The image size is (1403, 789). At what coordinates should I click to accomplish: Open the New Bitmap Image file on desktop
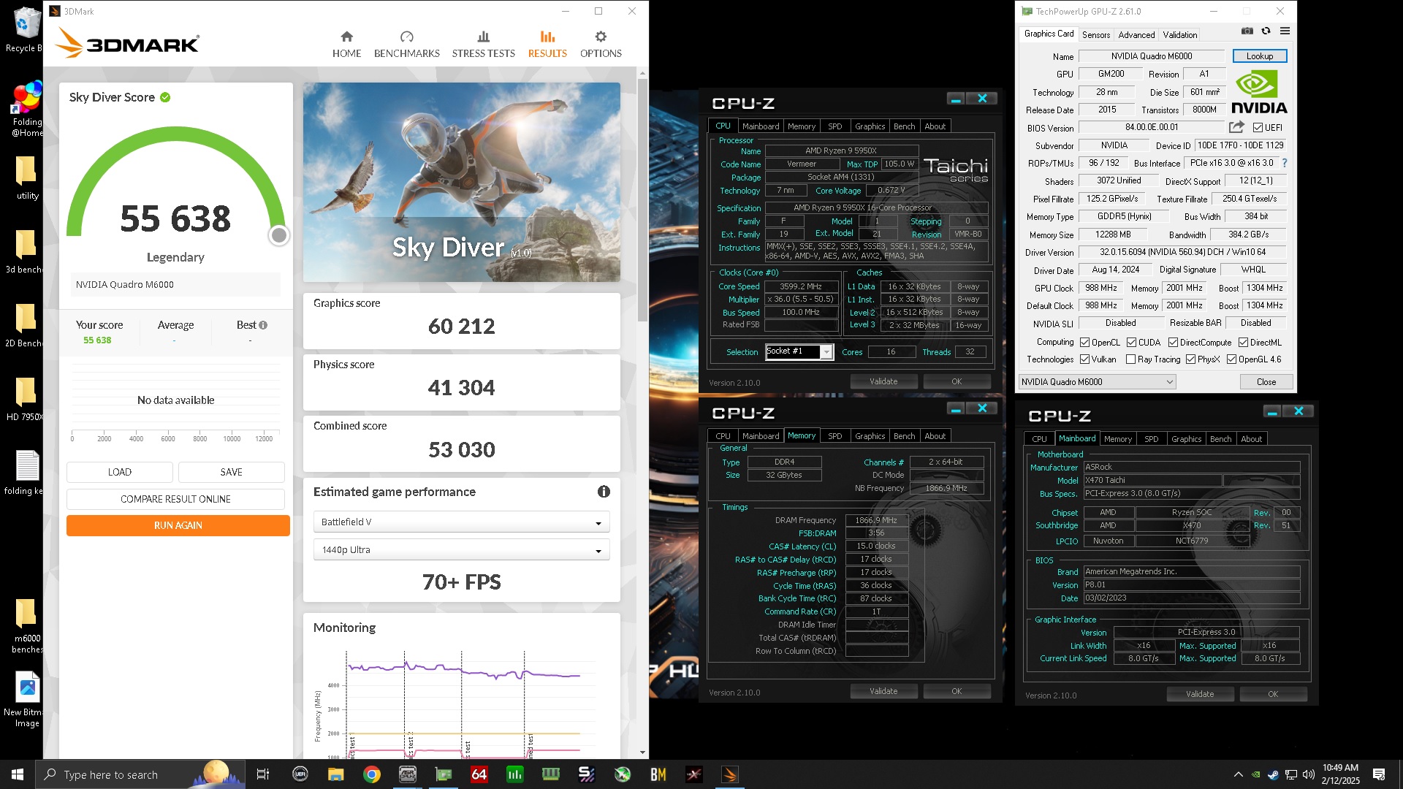click(27, 699)
